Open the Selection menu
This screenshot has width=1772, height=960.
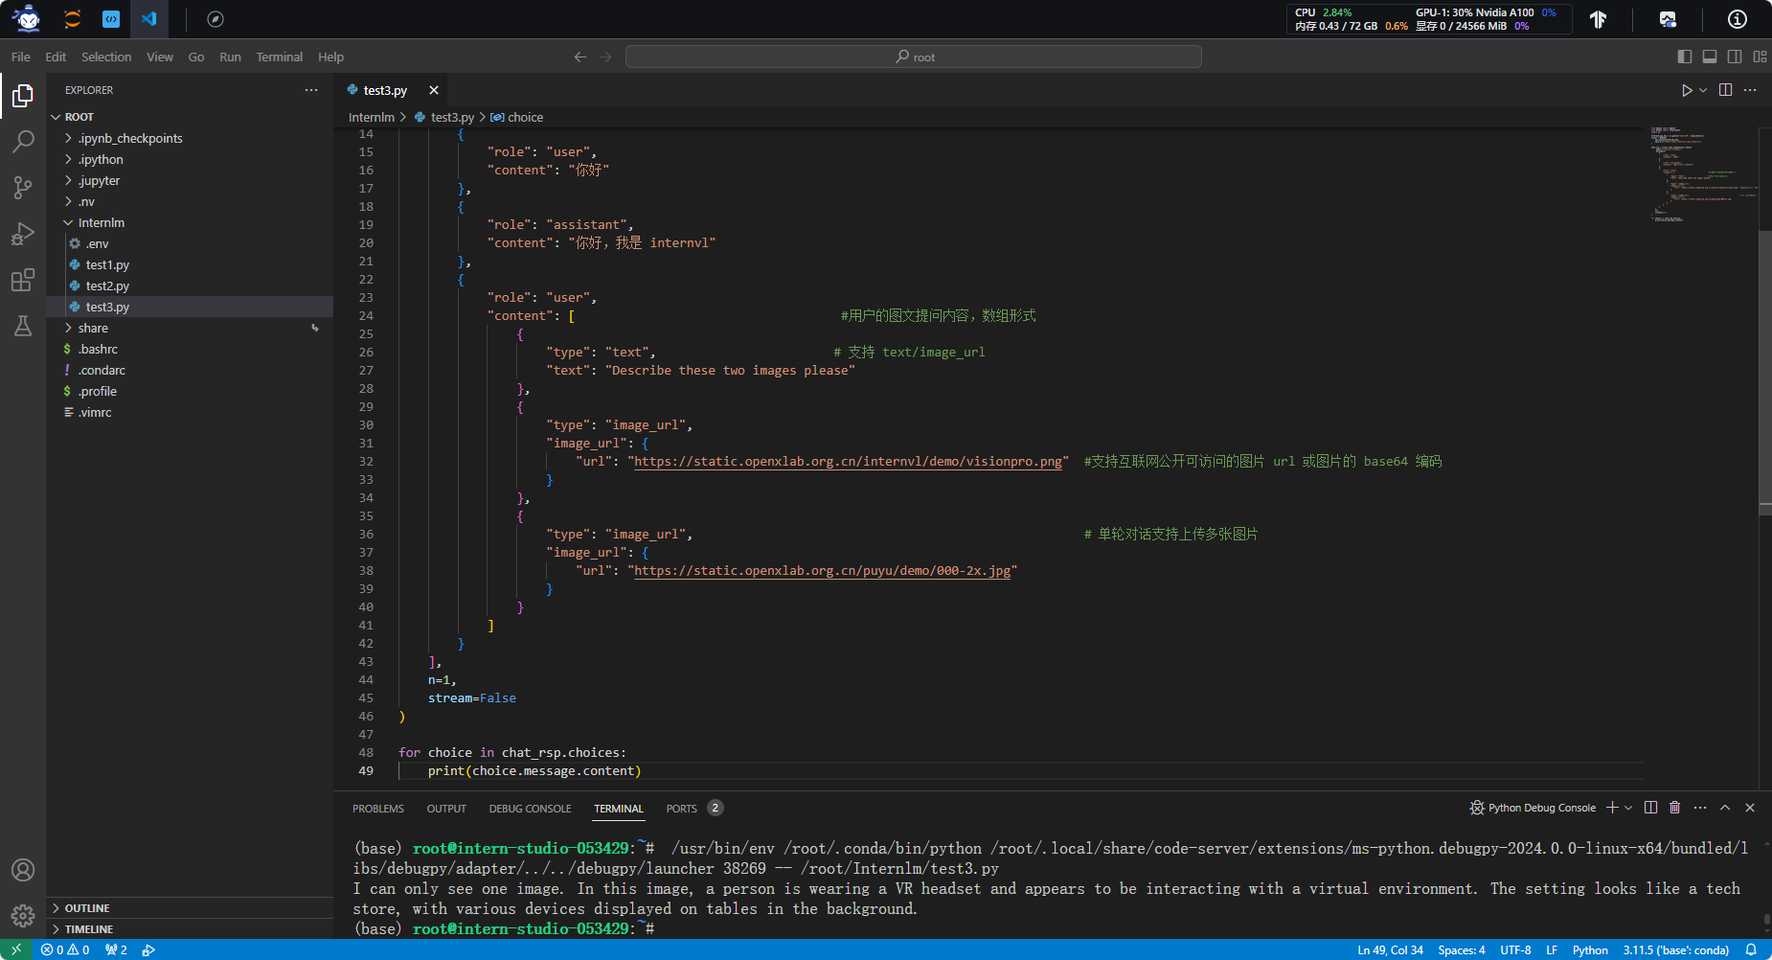point(106,57)
